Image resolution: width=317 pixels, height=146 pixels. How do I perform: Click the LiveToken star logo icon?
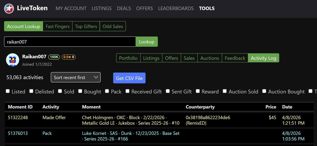point(9,8)
